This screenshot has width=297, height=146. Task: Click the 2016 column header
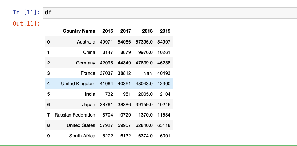[x=108, y=31]
